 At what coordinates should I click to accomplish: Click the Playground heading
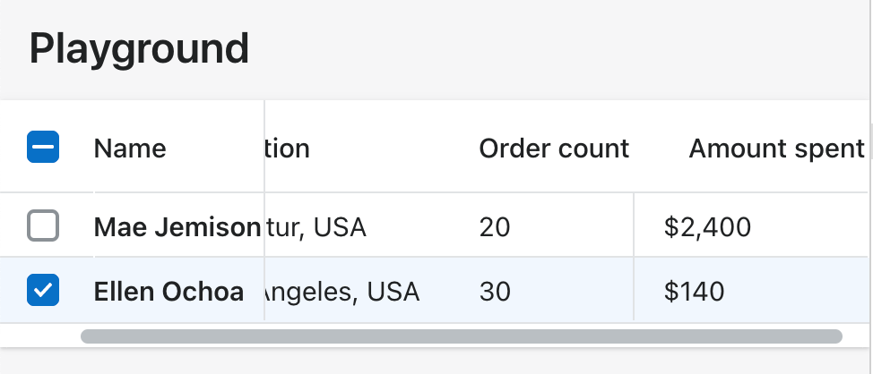tap(139, 47)
